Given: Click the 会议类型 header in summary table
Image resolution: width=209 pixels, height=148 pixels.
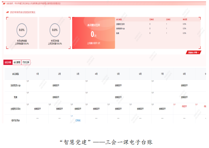Looking at the screenshot, I should click(x=119, y=19).
